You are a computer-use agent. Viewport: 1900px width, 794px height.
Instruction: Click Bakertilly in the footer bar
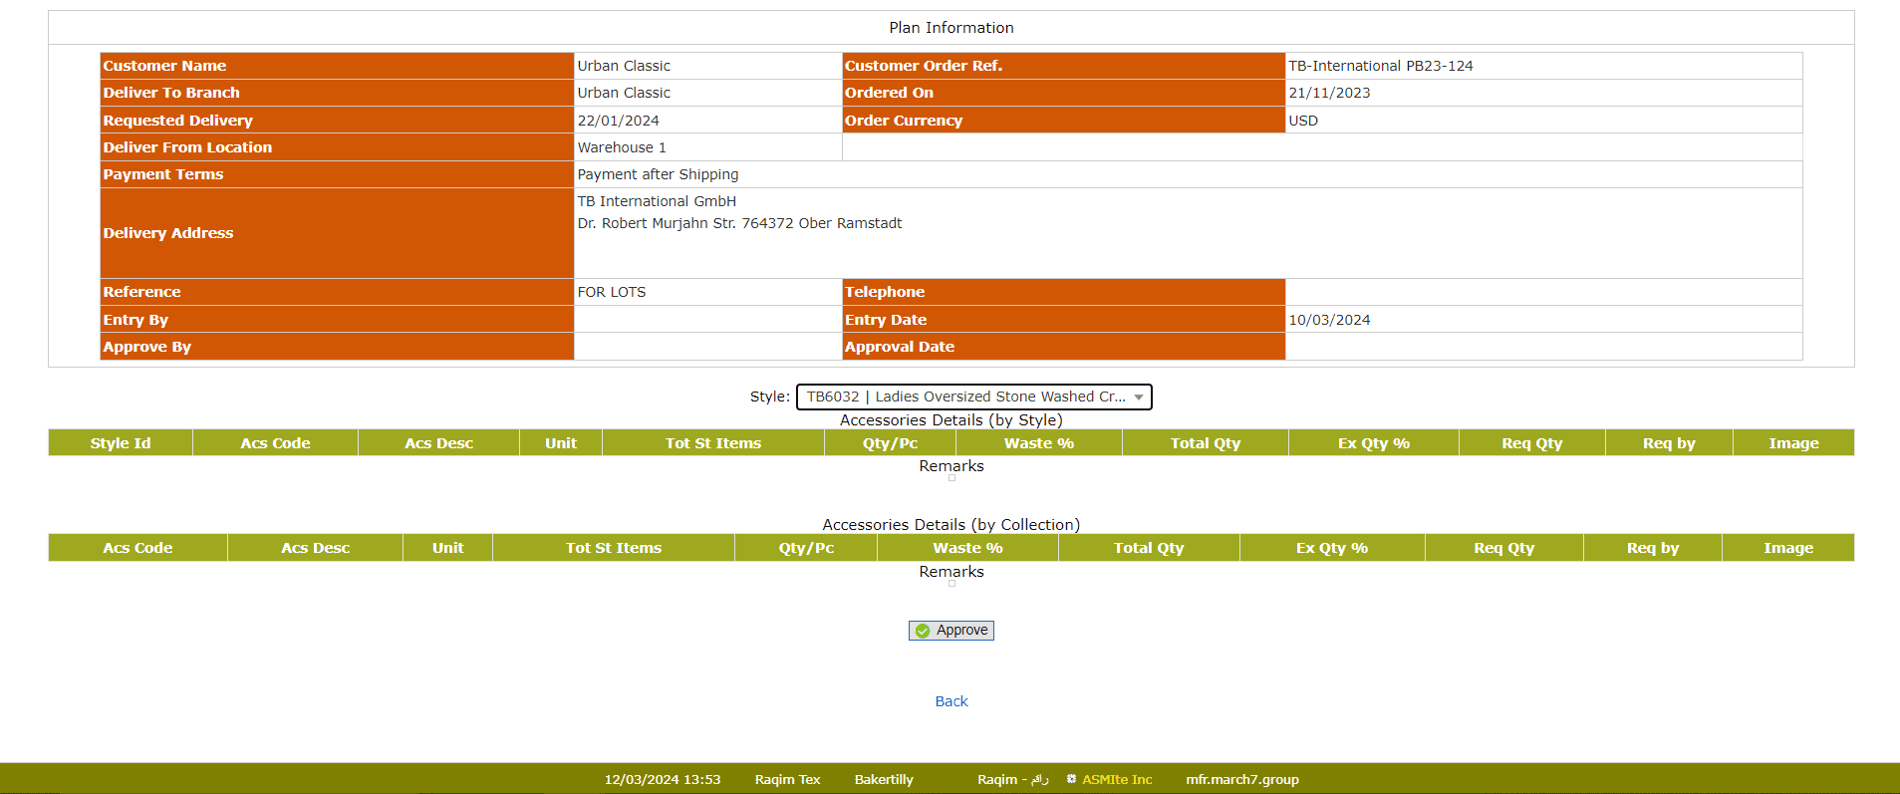883,779
